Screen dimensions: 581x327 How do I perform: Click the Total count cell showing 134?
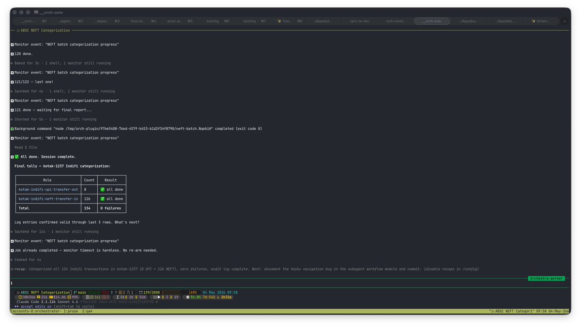[89, 208]
